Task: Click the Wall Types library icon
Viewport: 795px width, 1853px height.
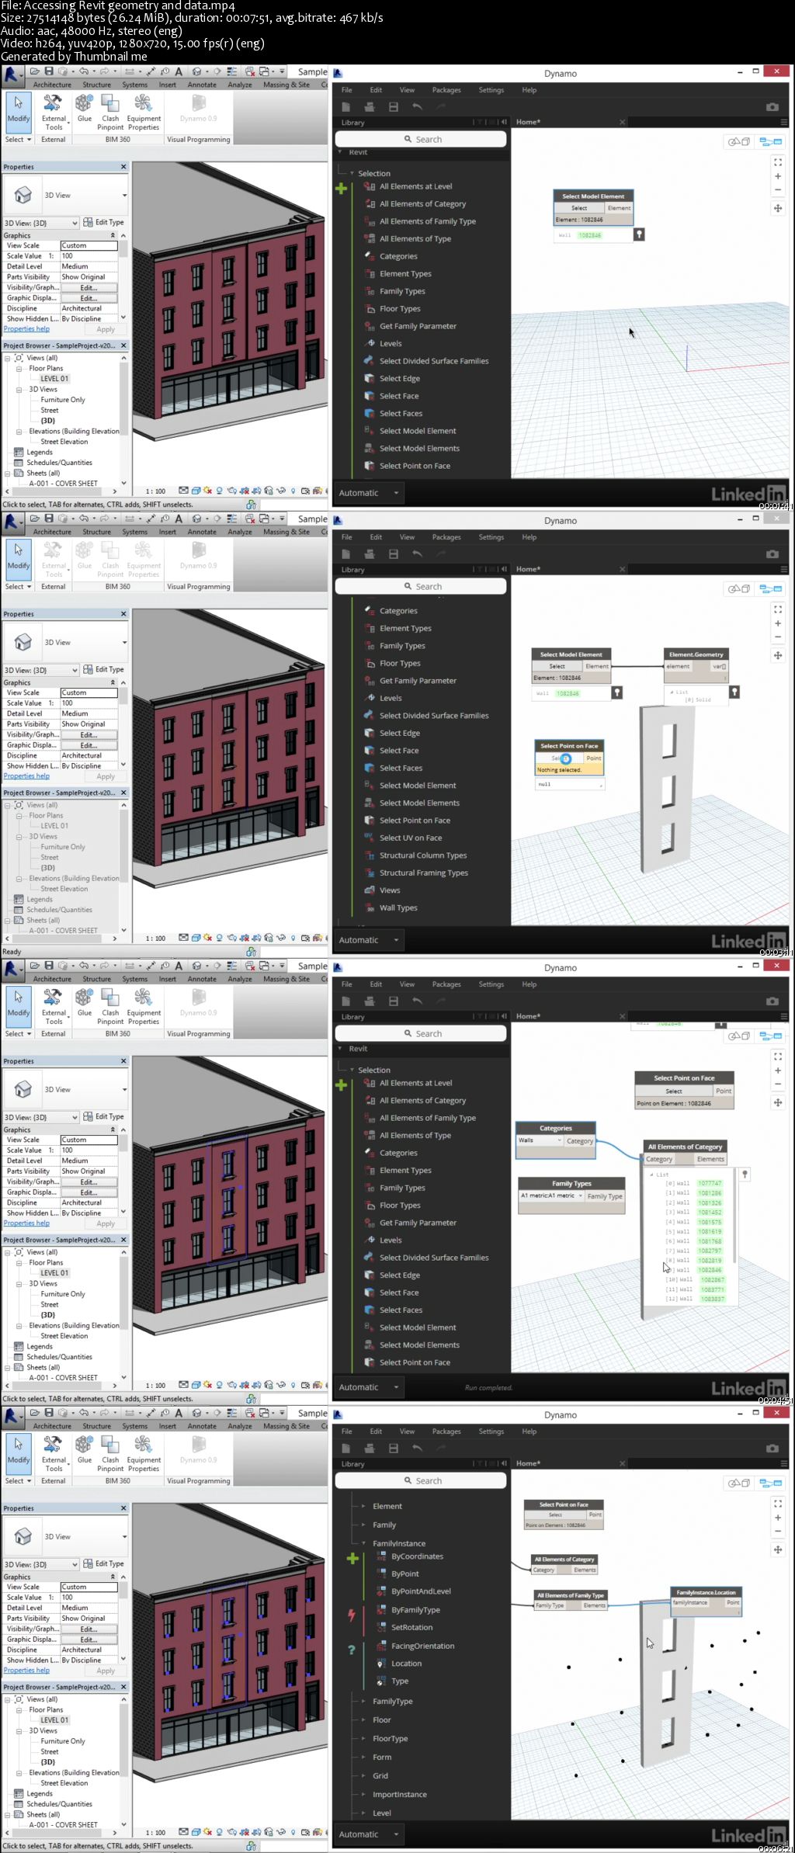Action: click(x=370, y=907)
